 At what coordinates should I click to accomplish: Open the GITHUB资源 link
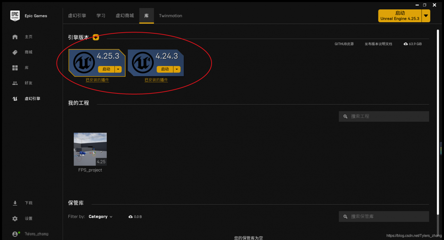pos(344,44)
